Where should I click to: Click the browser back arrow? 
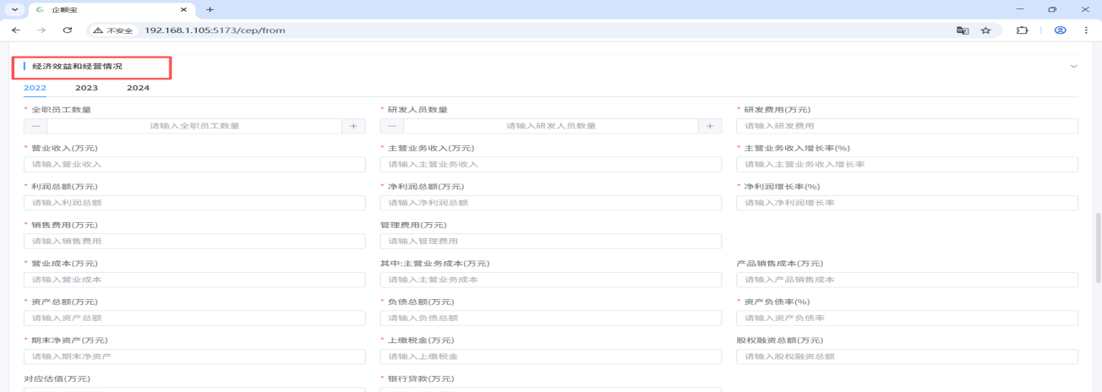tap(15, 30)
